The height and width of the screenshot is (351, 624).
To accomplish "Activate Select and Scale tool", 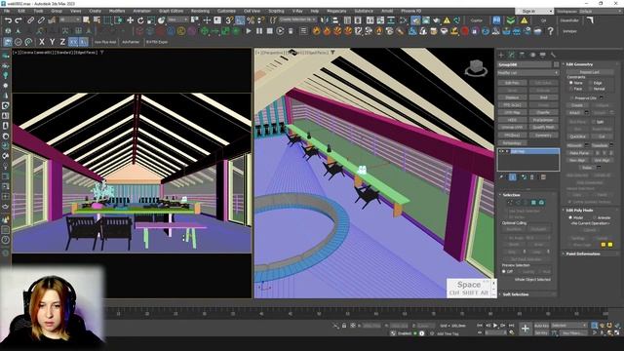I will coord(151,20).
